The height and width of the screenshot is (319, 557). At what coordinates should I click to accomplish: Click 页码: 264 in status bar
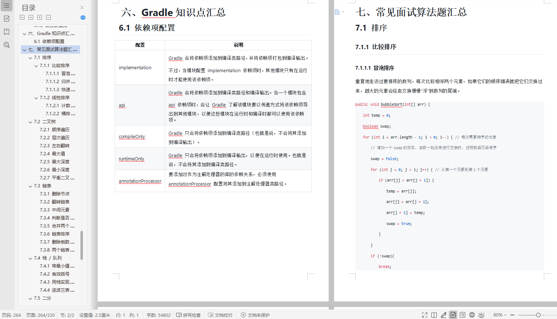tap(11, 315)
